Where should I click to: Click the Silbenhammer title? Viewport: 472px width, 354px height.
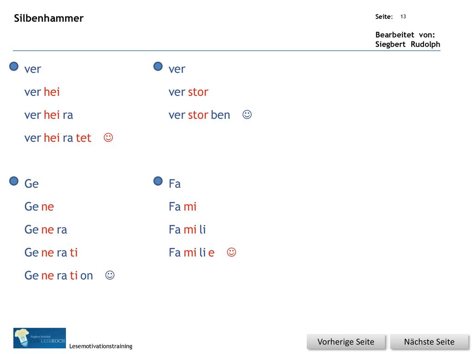[49, 18]
